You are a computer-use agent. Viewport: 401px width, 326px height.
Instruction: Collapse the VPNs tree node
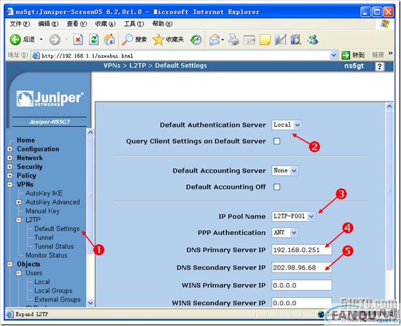10,184
